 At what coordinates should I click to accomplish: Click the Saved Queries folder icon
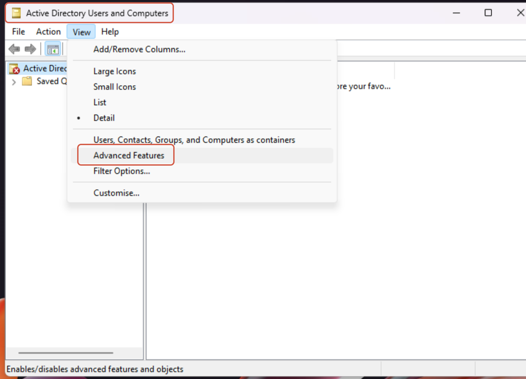(x=27, y=81)
